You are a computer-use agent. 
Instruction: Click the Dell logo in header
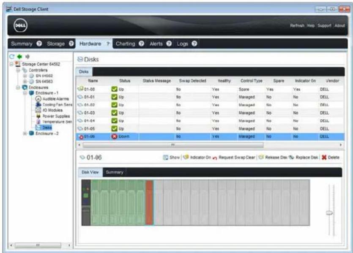(20, 25)
